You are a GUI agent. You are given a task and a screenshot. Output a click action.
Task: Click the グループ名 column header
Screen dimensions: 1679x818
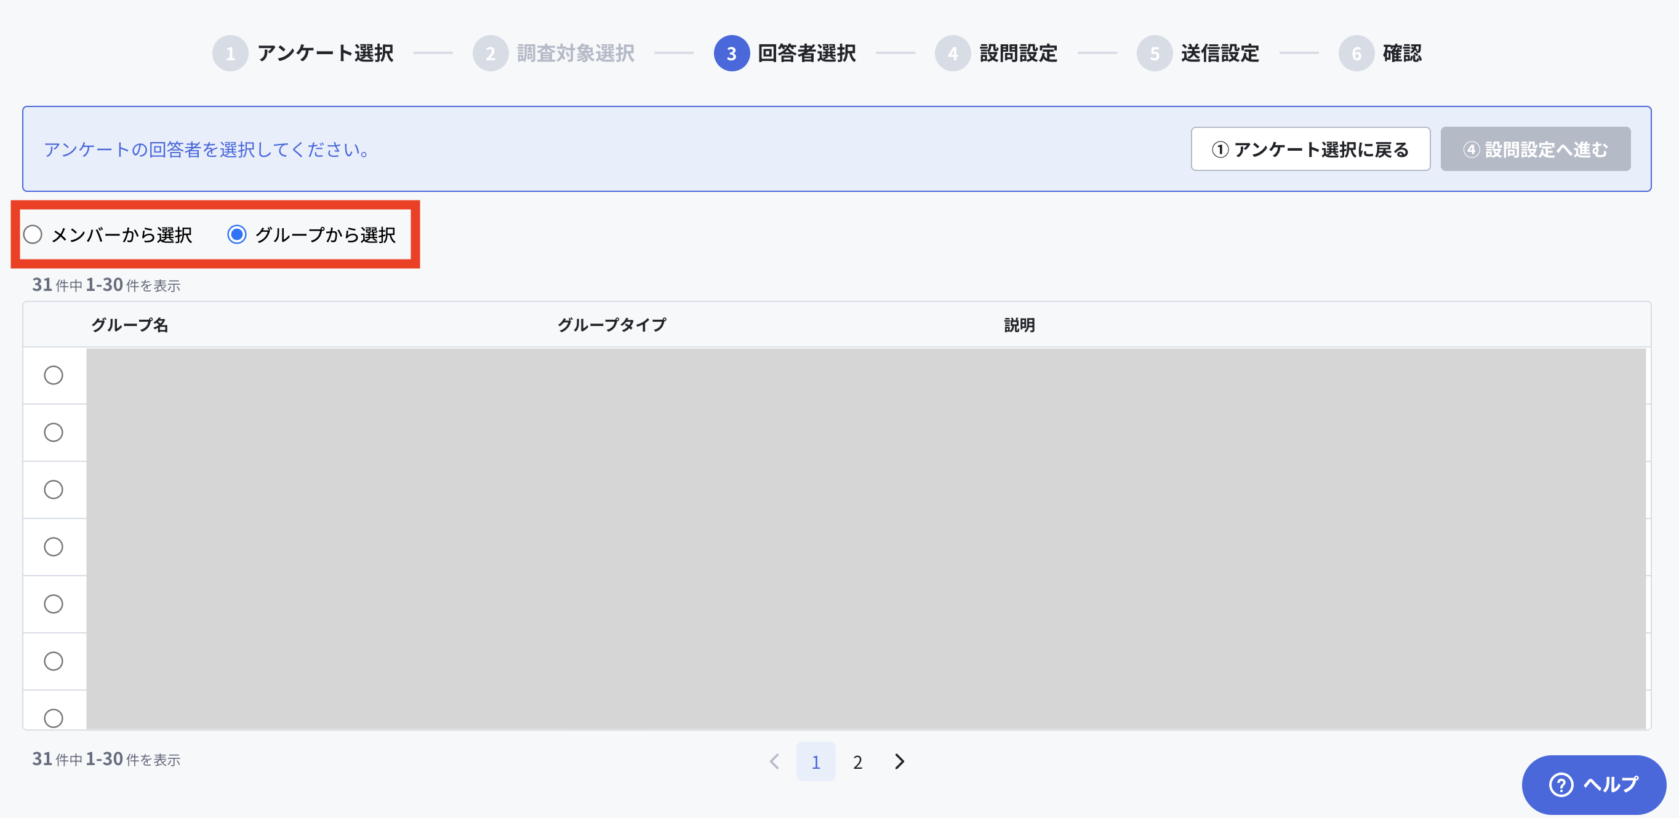130,324
